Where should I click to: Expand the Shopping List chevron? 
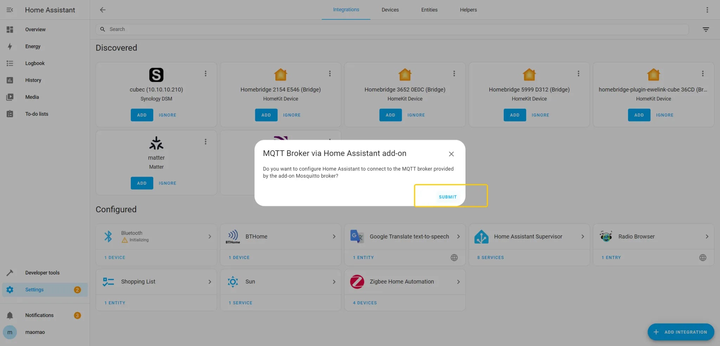210,282
